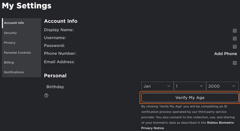Click the Add Phone link

pyautogui.click(x=225, y=54)
